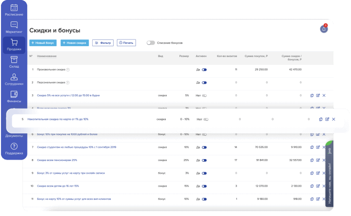Open the Фильтр options button

click(x=103, y=43)
